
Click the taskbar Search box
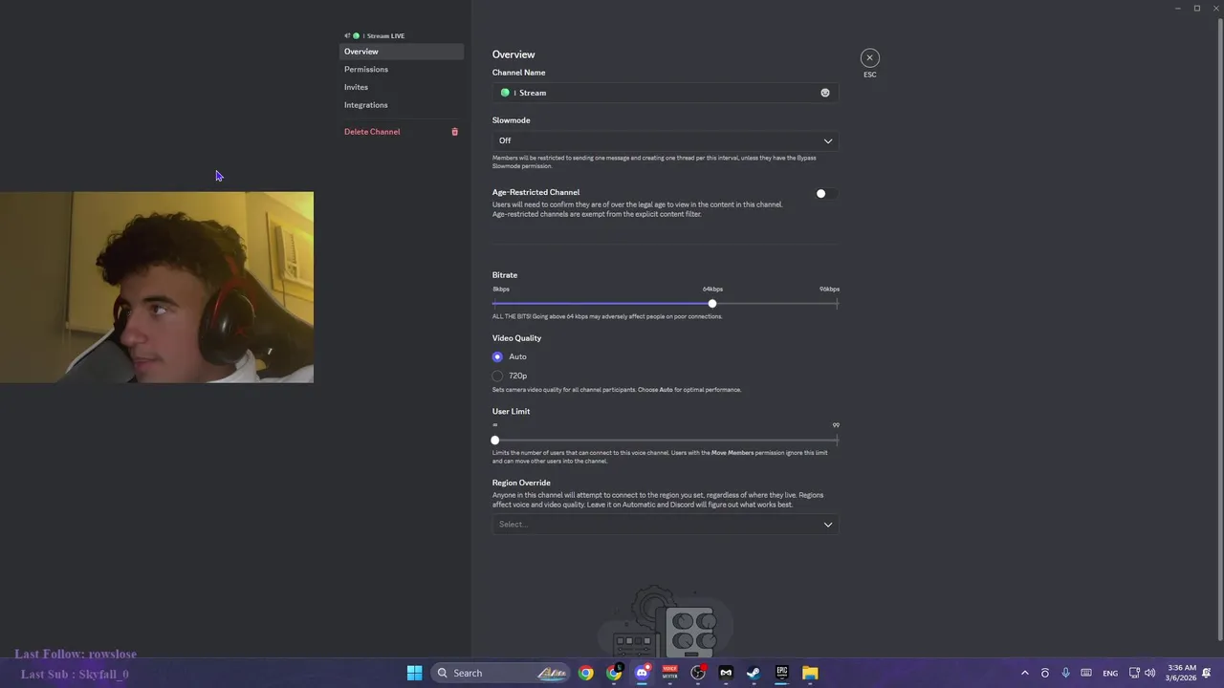pyautogui.click(x=502, y=673)
